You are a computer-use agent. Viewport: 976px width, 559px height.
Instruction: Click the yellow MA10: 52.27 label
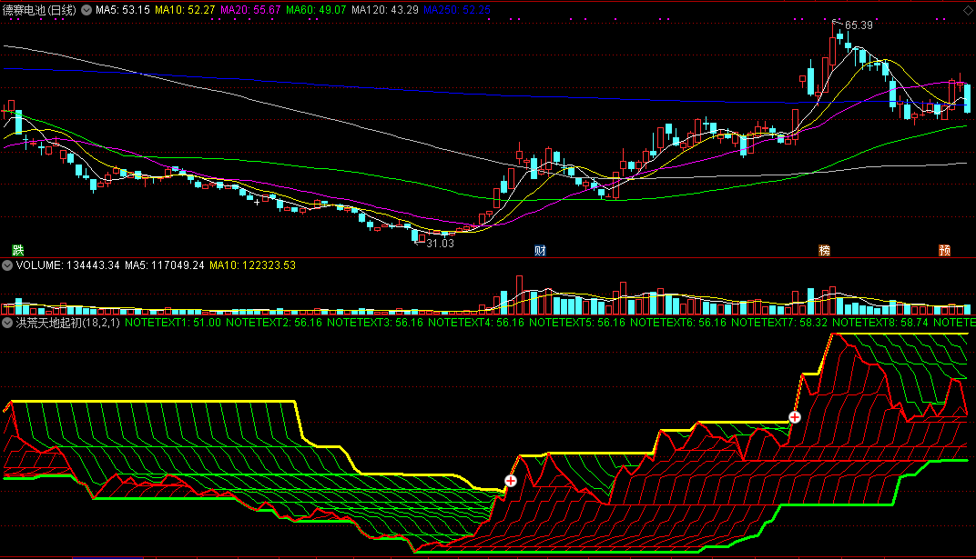click(x=185, y=10)
